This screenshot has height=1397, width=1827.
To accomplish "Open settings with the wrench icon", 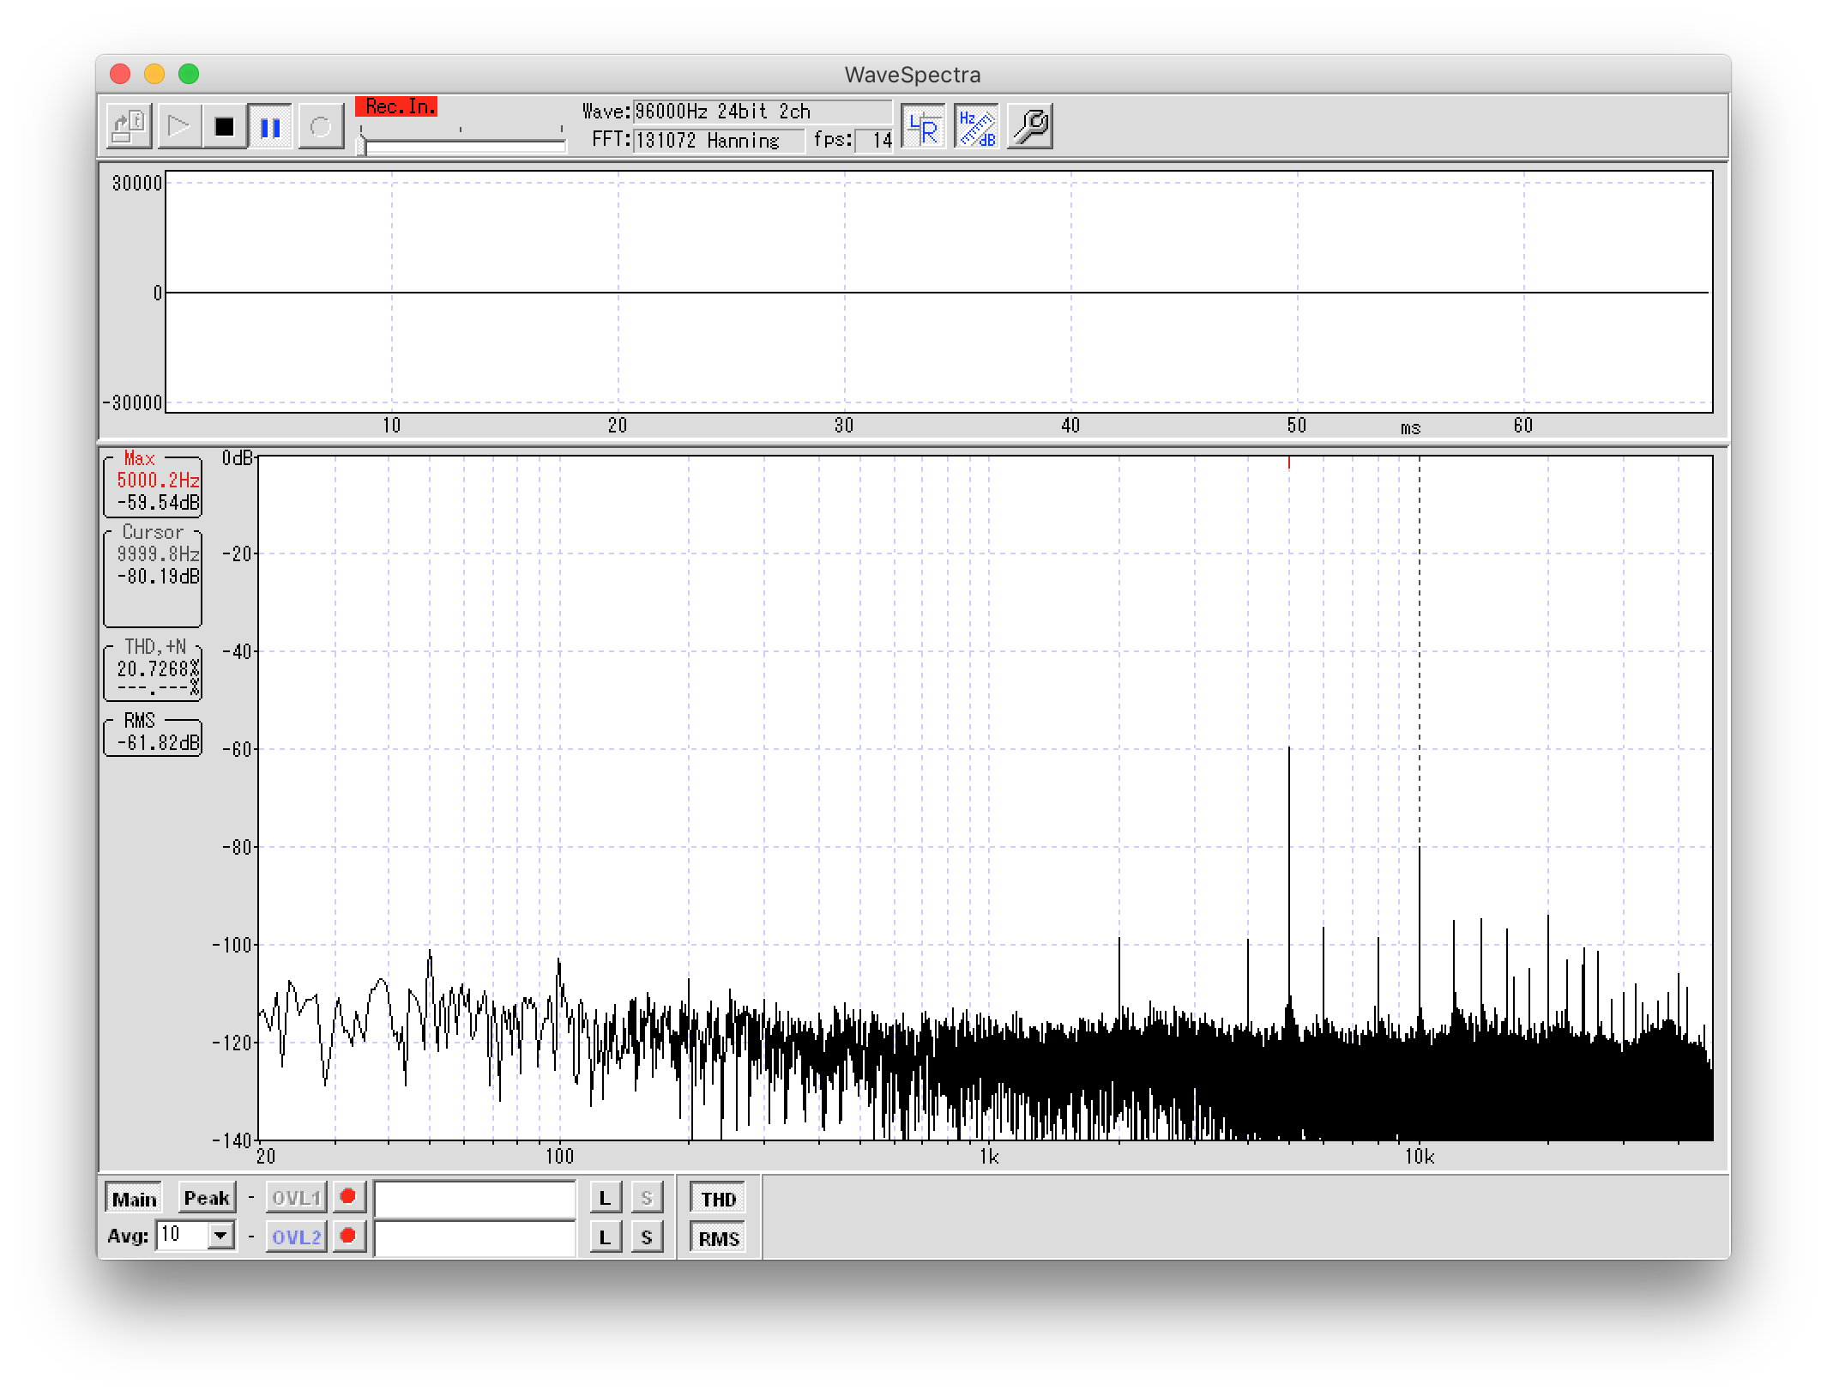I will [x=1029, y=128].
